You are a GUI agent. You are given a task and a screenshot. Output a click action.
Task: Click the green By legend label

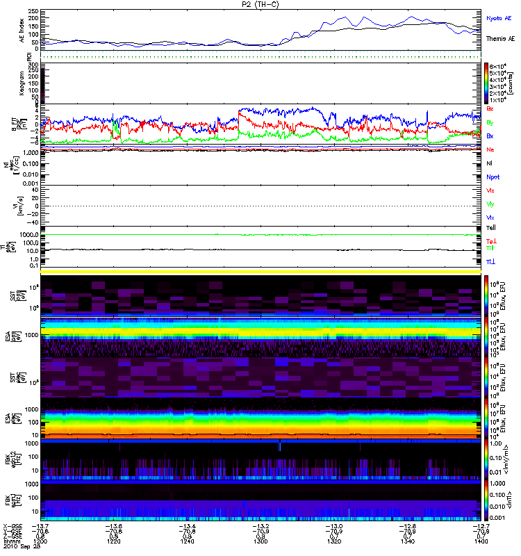(x=490, y=123)
